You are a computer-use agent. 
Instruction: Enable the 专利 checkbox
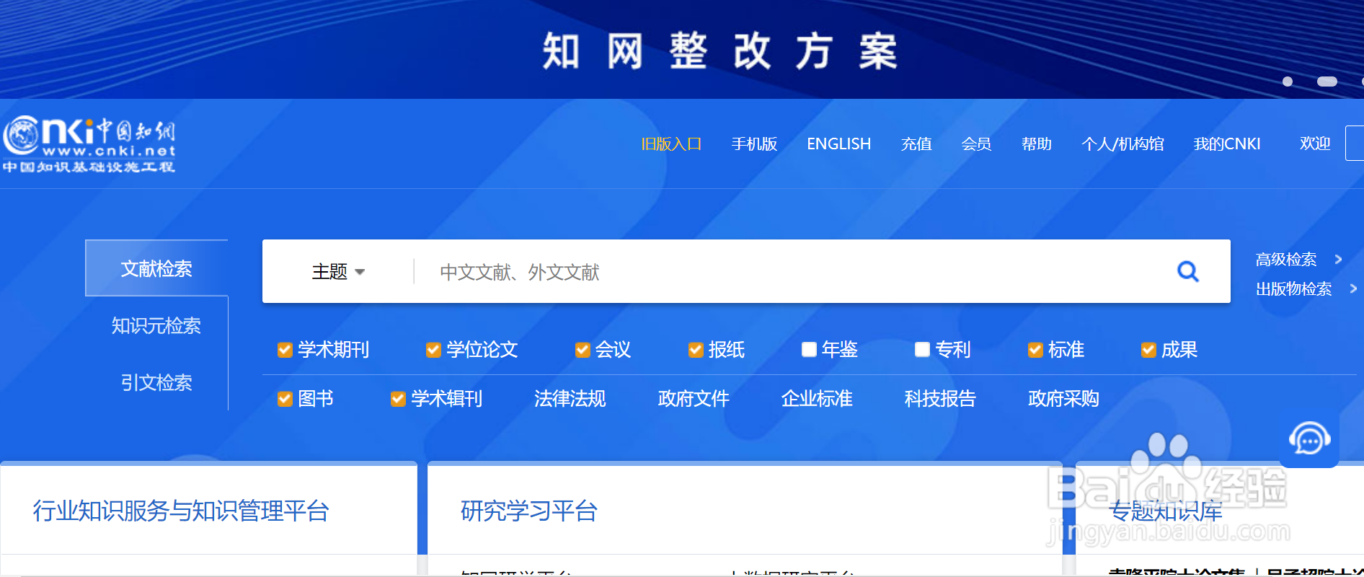tap(922, 350)
